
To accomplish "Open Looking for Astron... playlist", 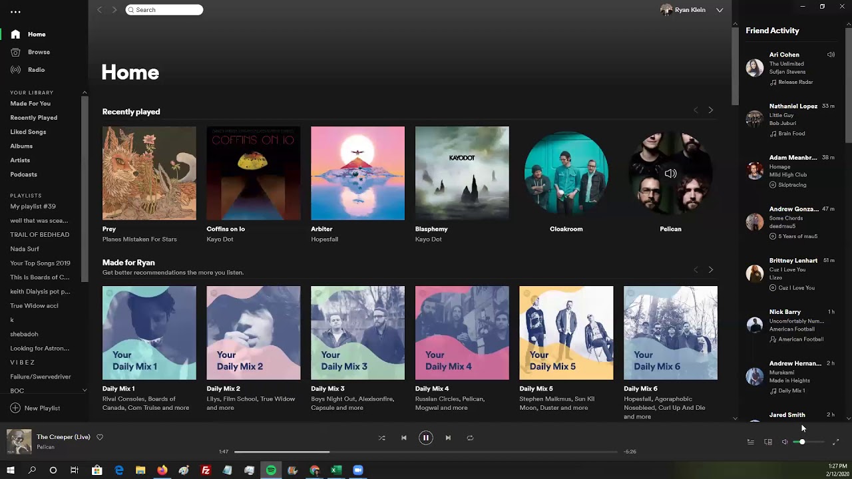I will 39,349.
